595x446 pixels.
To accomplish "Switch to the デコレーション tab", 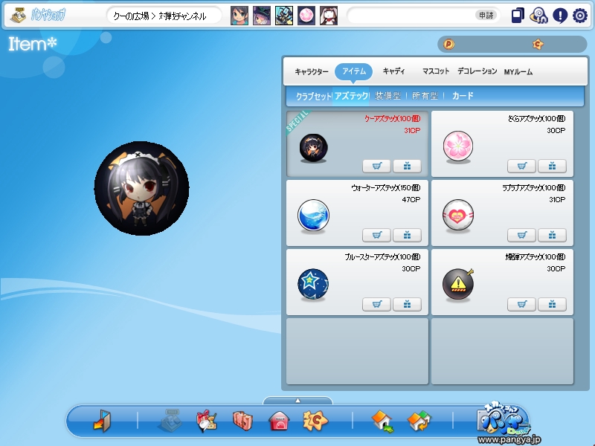I will (477, 71).
